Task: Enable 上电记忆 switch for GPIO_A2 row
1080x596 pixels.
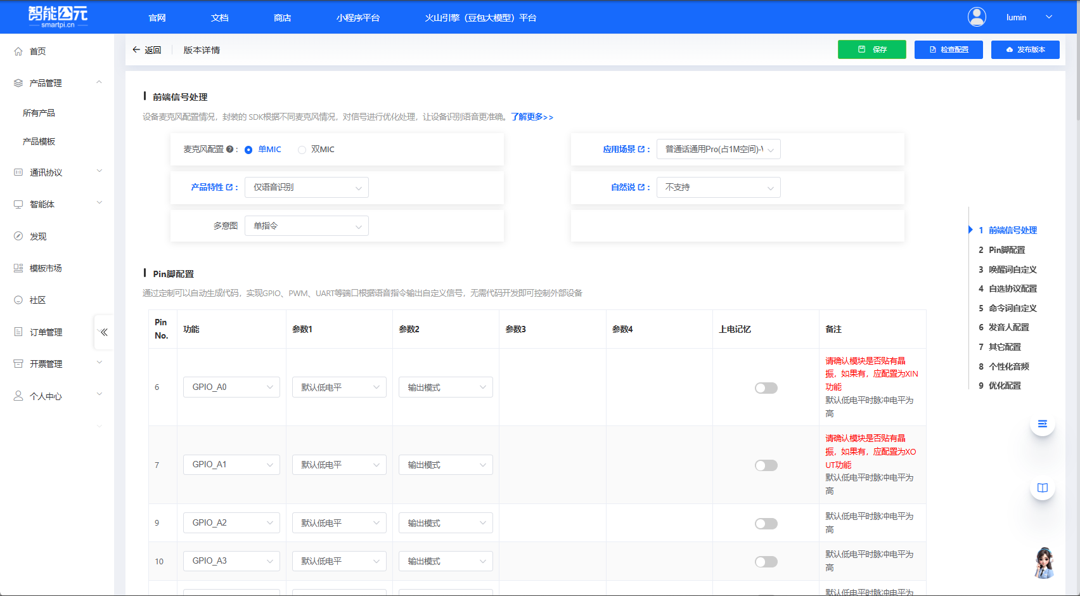Action: (766, 524)
